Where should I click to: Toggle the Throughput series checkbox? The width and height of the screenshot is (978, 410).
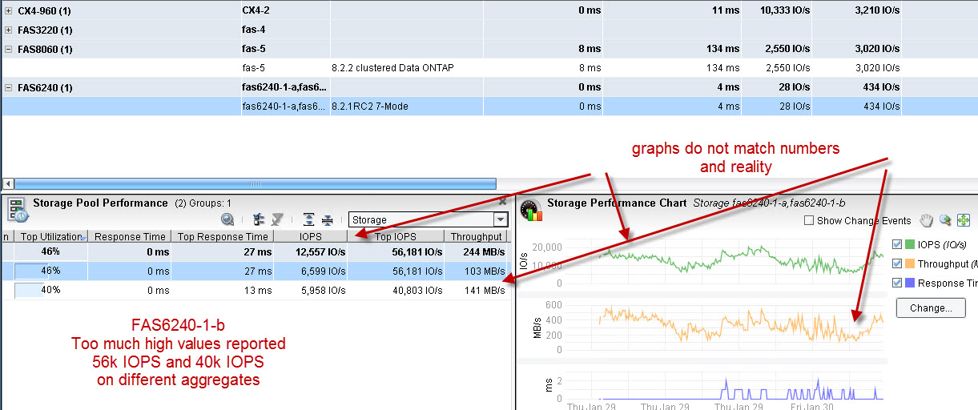897,263
